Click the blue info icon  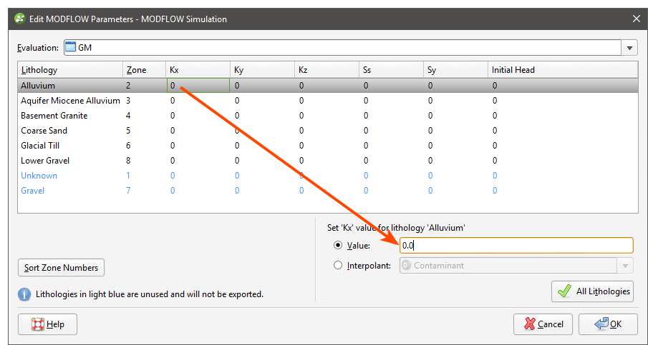tap(25, 294)
